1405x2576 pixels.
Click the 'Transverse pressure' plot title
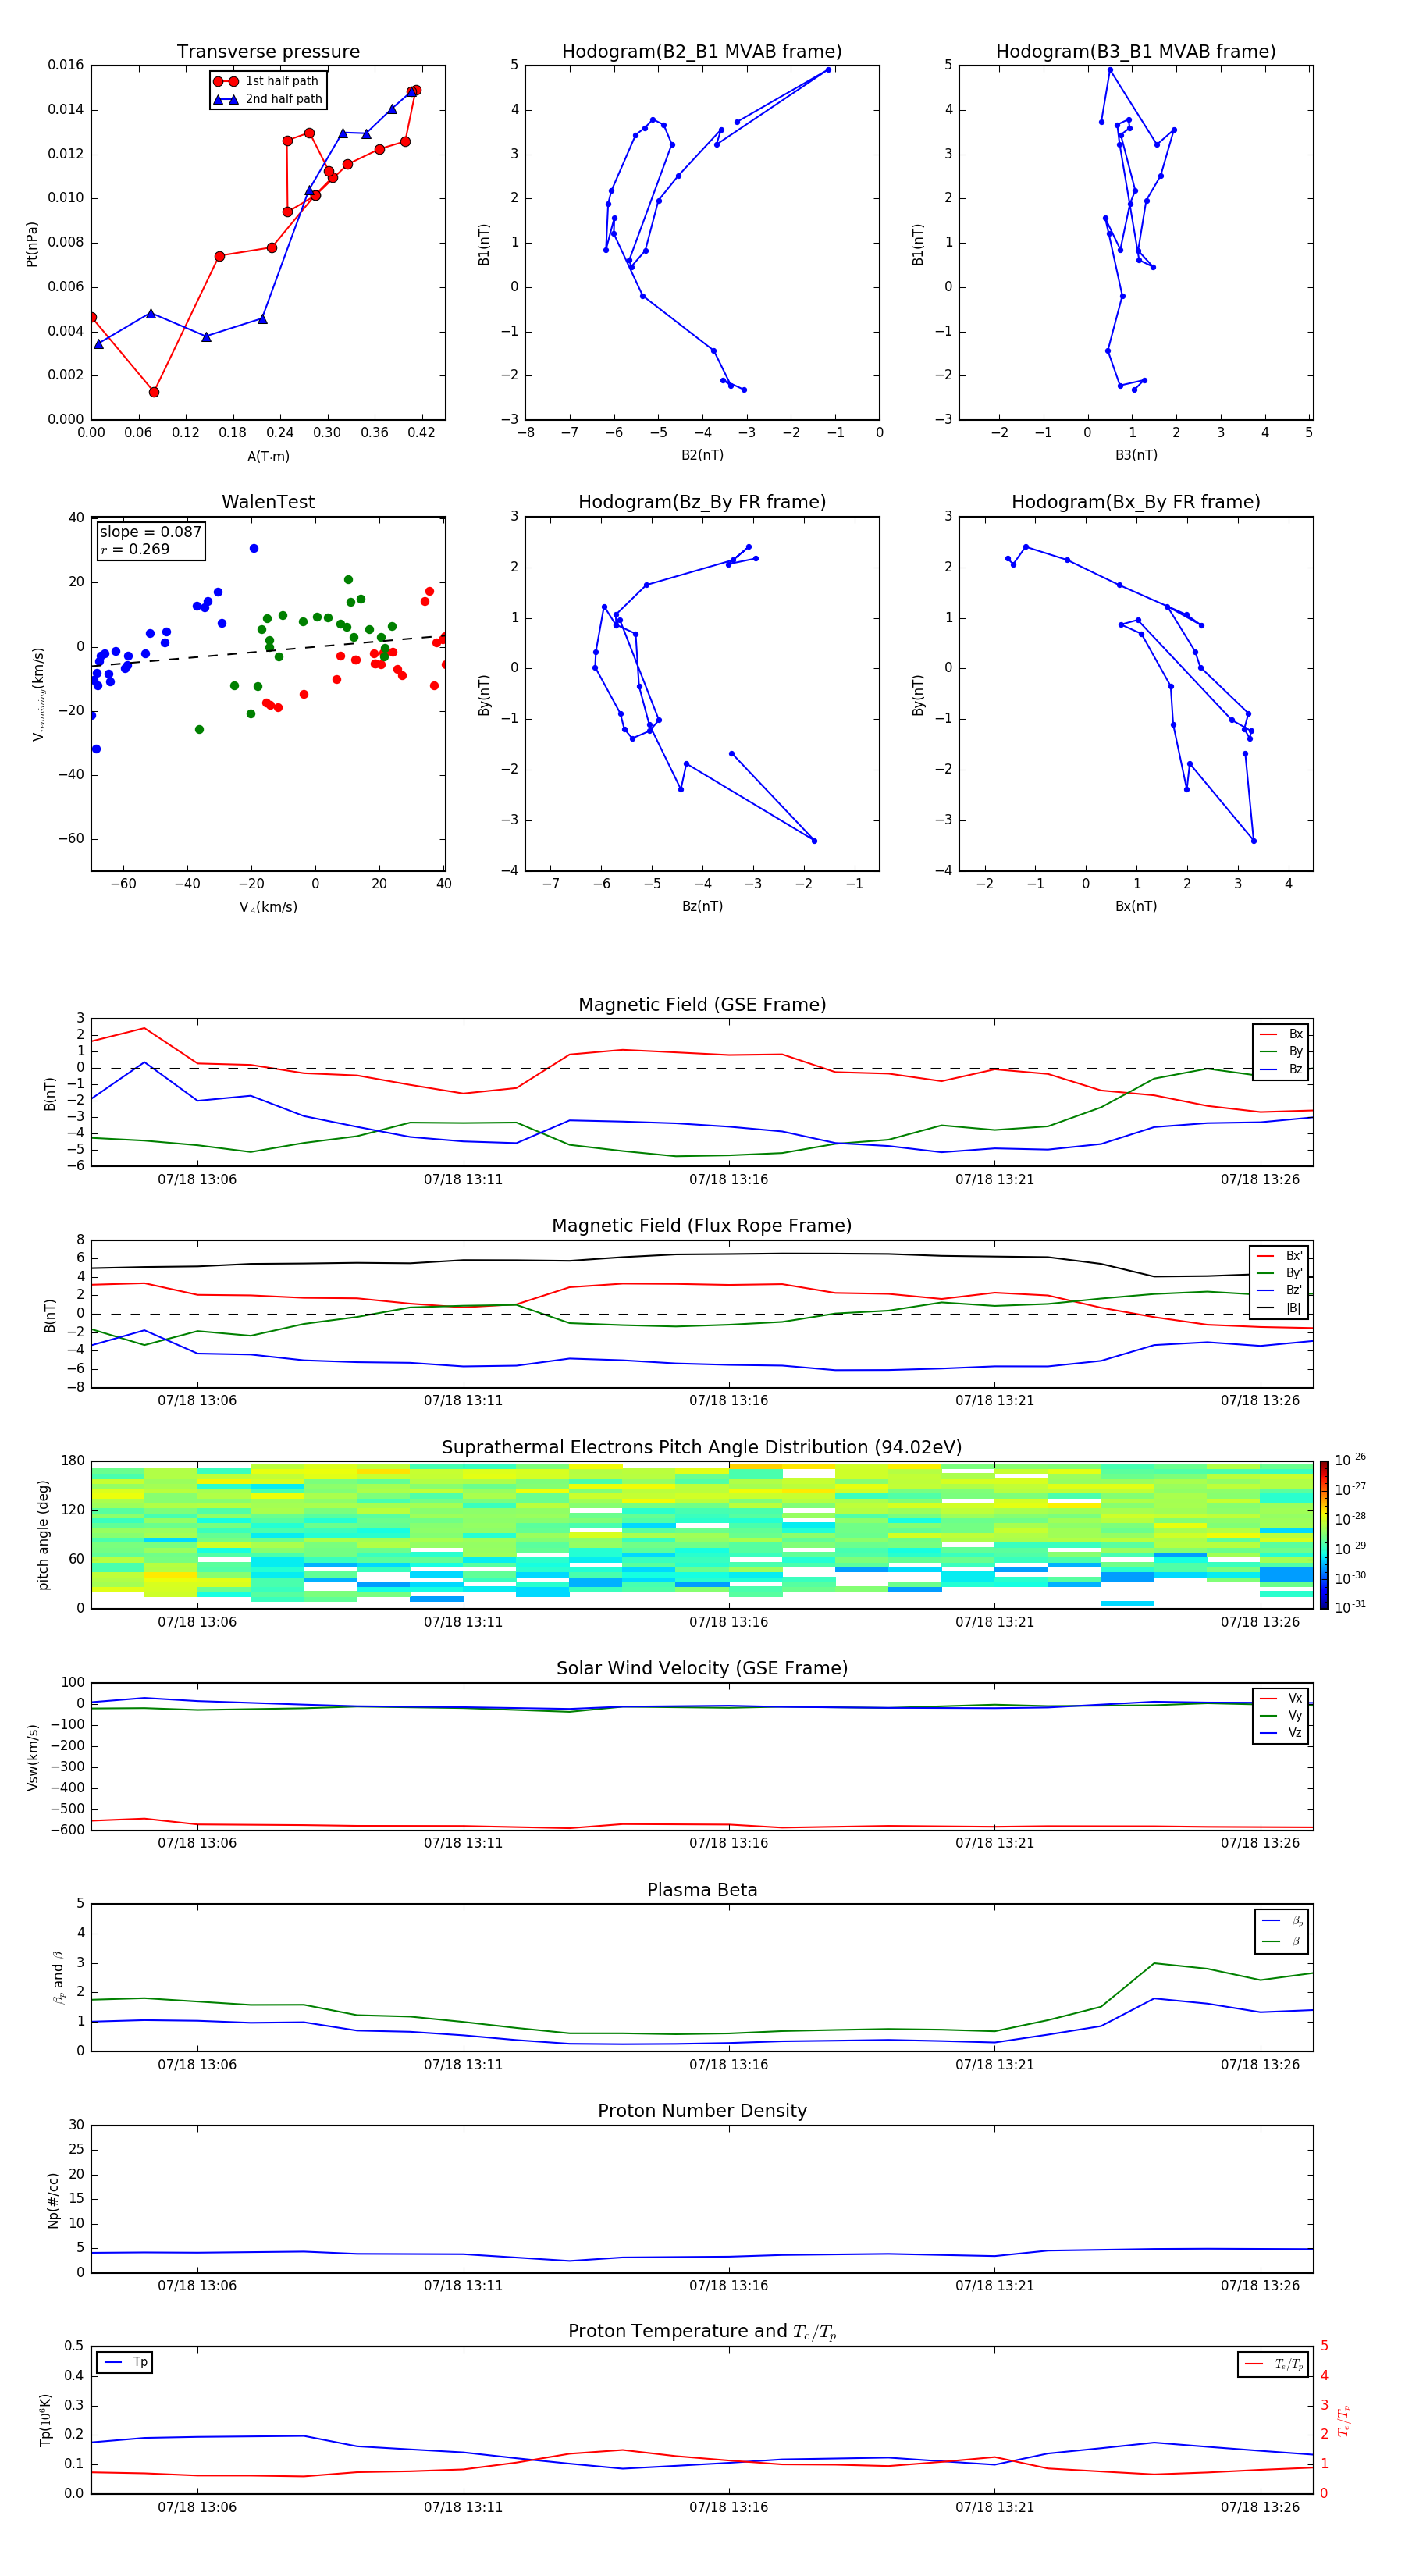point(268,52)
